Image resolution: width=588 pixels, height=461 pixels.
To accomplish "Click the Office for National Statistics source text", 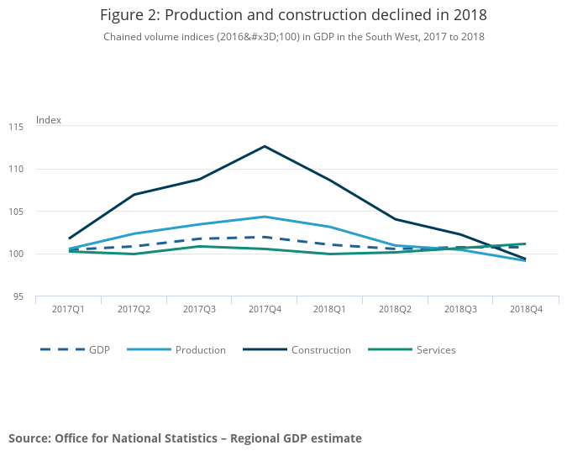I will click(x=185, y=438).
